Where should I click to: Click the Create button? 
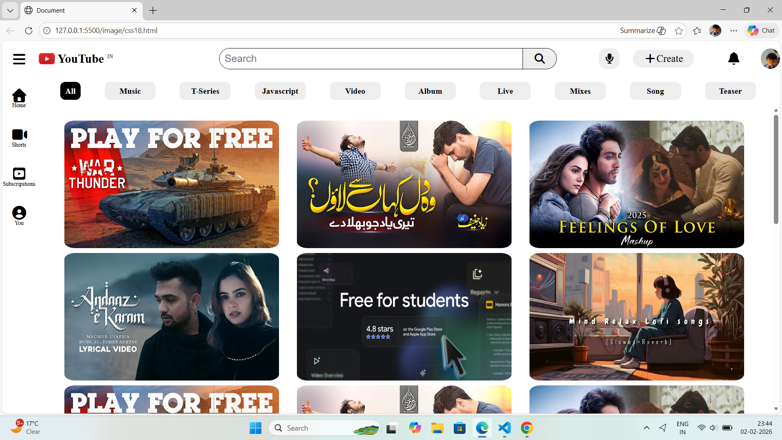click(x=663, y=59)
